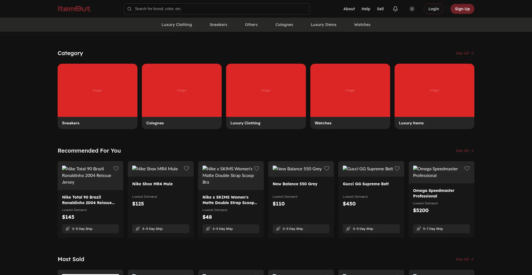Click heart on New Balance 550 Grey
532x275 pixels.
(x=327, y=169)
